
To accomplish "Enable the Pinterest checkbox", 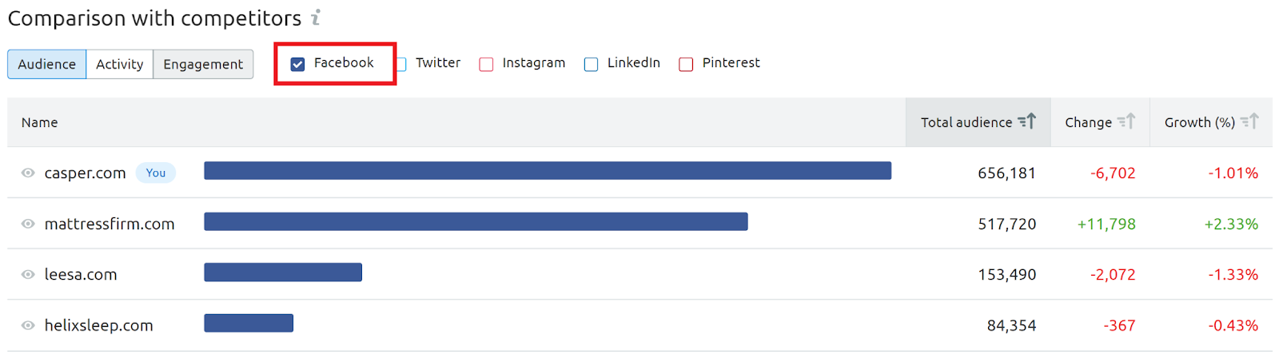I will (x=686, y=64).
